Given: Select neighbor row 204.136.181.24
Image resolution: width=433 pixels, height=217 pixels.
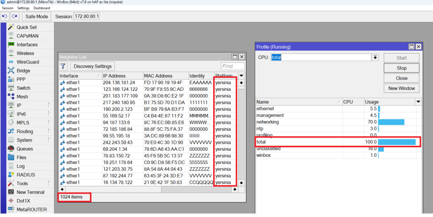Looking at the screenshot, I should coord(148,82).
